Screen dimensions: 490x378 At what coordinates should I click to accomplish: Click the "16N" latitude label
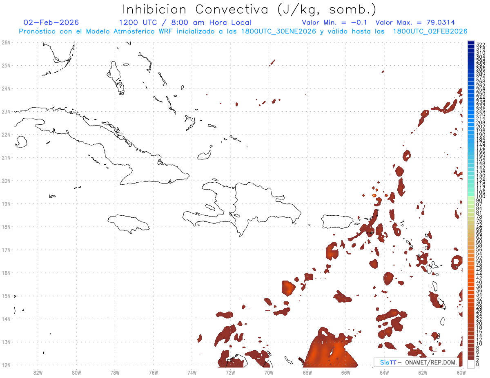(6, 273)
